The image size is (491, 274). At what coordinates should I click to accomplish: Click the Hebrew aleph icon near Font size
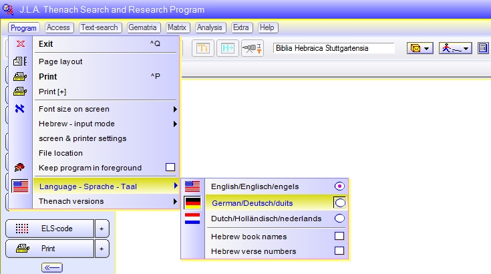[x=19, y=109]
